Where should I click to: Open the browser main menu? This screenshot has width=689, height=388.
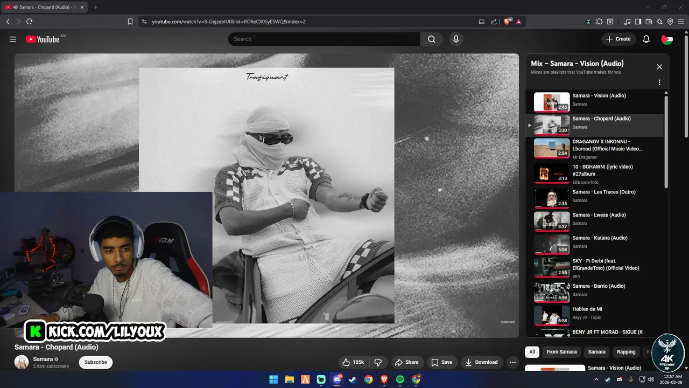[681, 22]
